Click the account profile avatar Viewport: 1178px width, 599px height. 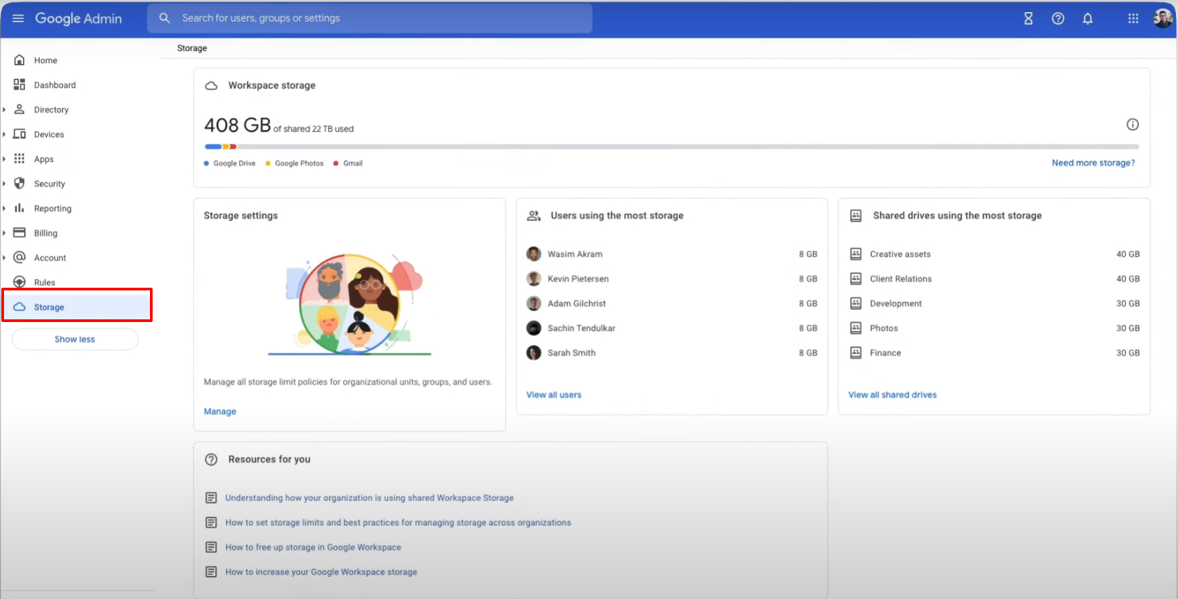(x=1162, y=18)
